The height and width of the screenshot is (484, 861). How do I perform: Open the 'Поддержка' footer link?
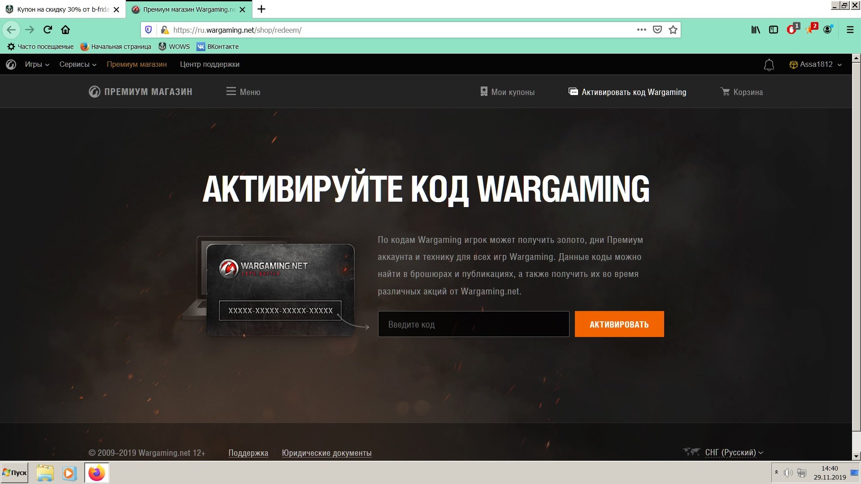pyautogui.click(x=248, y=453)
